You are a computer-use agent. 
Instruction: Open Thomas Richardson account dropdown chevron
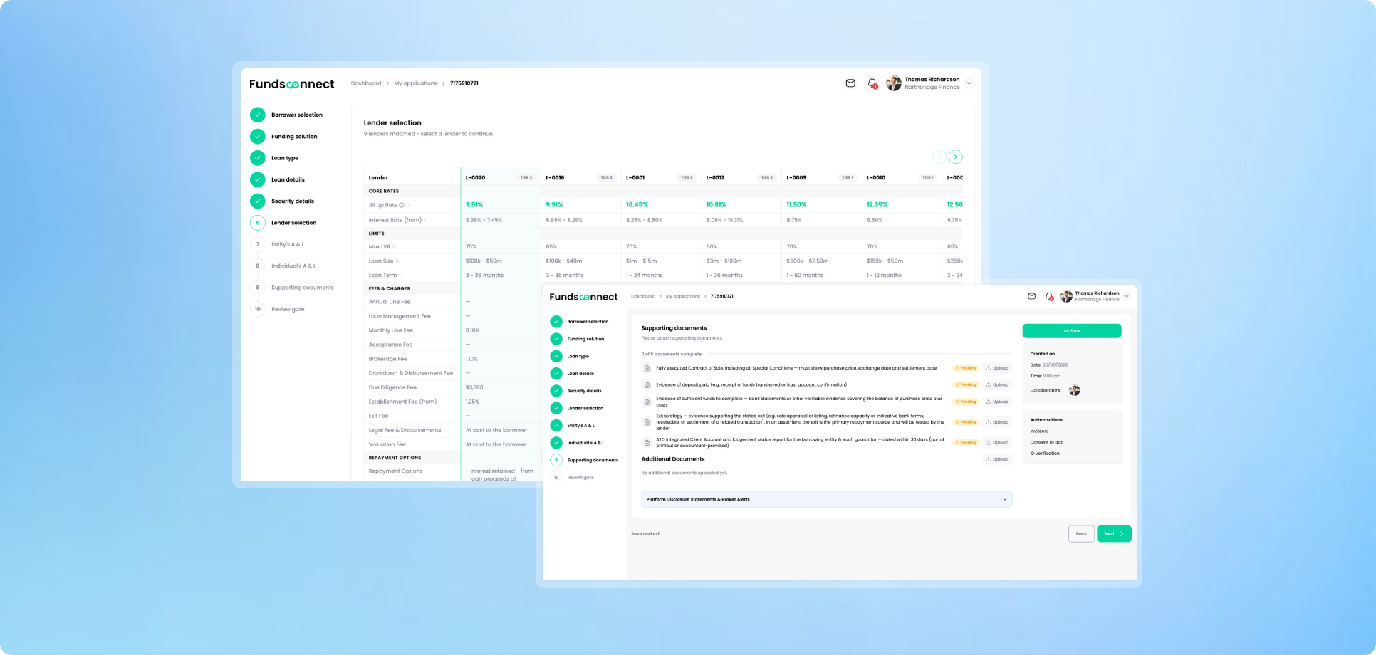969,83
